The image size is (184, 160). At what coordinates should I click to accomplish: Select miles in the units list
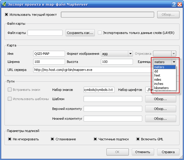(x=165, y=80)
